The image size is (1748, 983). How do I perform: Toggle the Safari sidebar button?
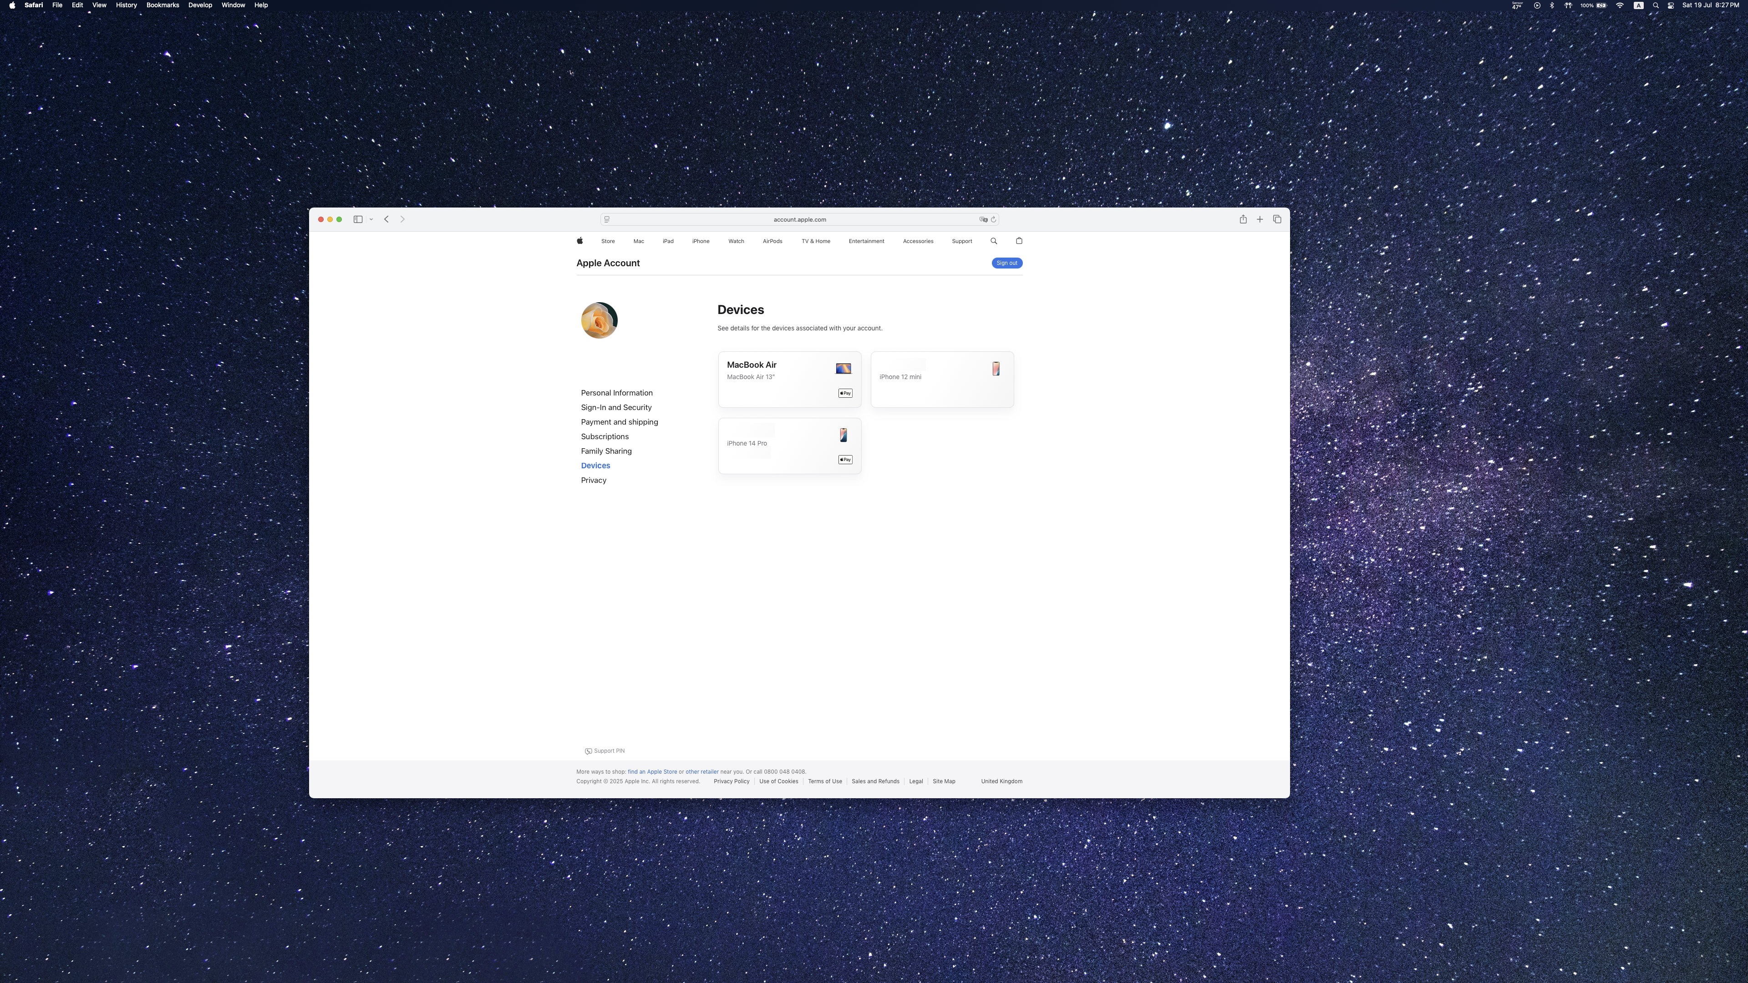pyautogui.click(x=358, y=219)
